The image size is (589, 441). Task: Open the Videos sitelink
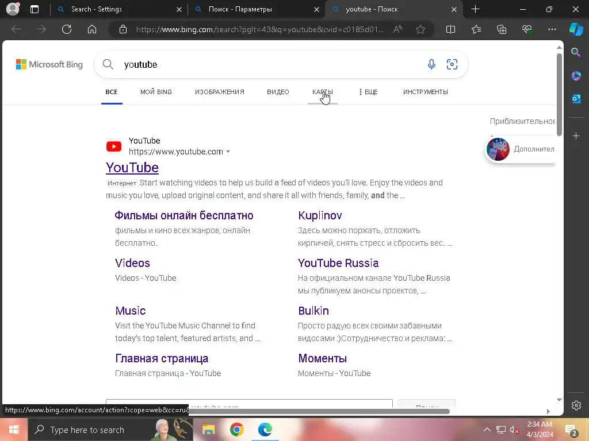[x=132, y=263]
